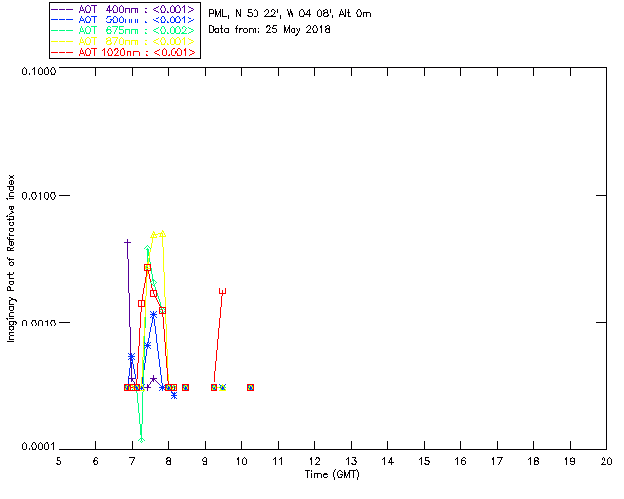The height and width of the screenshot is (499, 624).
Task: Click the 'Time (GMT)' axis label
Action: 332,475
